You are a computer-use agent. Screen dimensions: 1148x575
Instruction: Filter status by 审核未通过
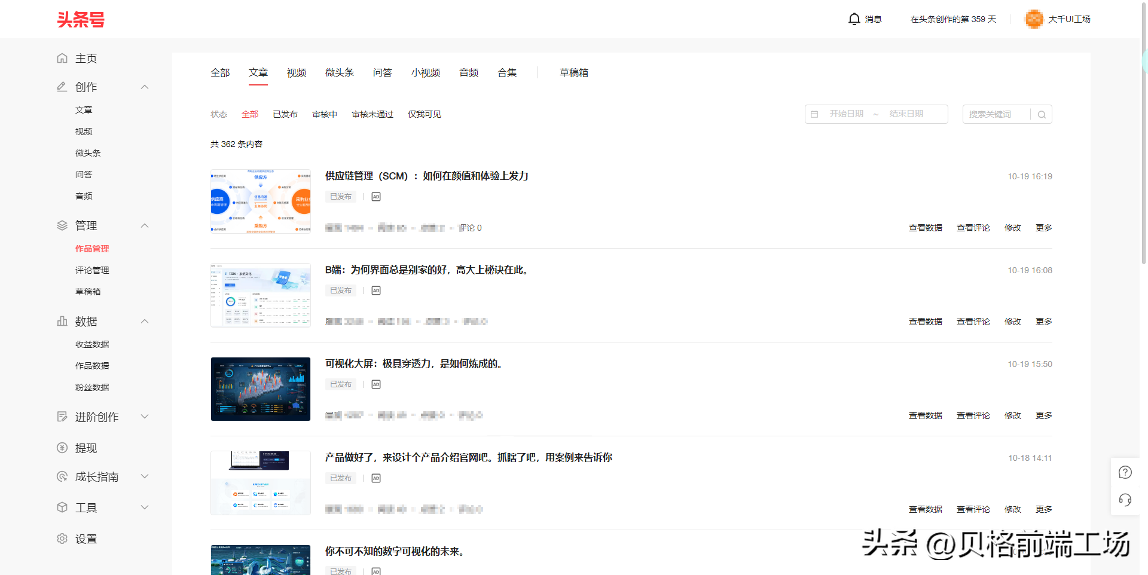tap(373, 114)
